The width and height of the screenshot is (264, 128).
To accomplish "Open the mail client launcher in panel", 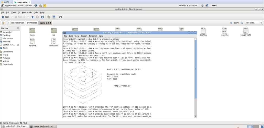I will (x=40, y=6).
